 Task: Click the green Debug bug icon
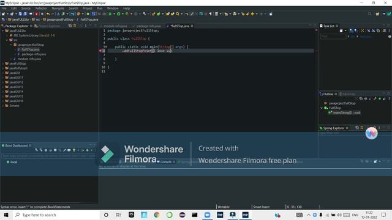pos(110,14)
